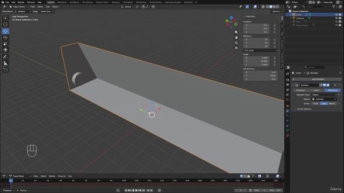344x193 pixels.
Task: Toggle Boolean modifier edit mode display
Action: [x=321, y=85]
